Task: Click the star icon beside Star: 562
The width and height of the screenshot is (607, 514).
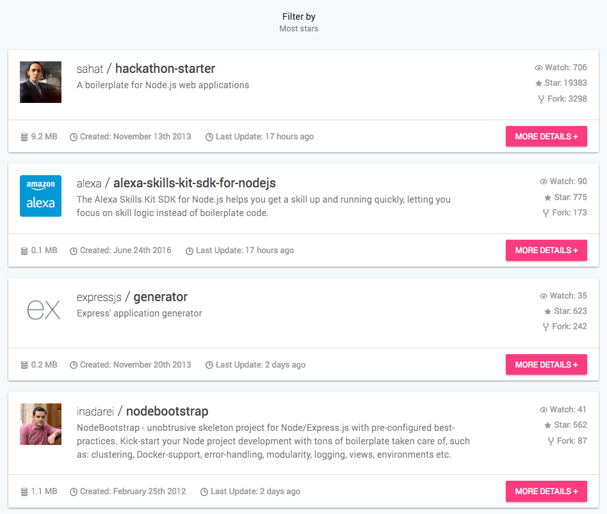Action: pyautogui.click(x=547, y=426)
